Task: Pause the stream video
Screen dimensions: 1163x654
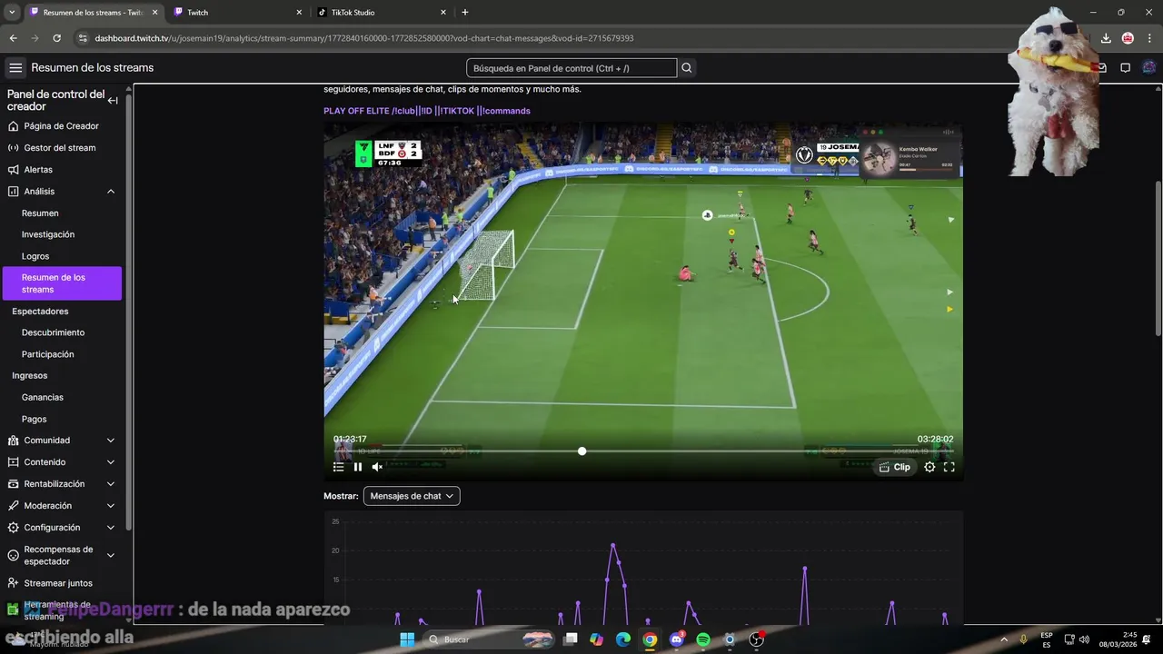Action: tap(358, 467)
